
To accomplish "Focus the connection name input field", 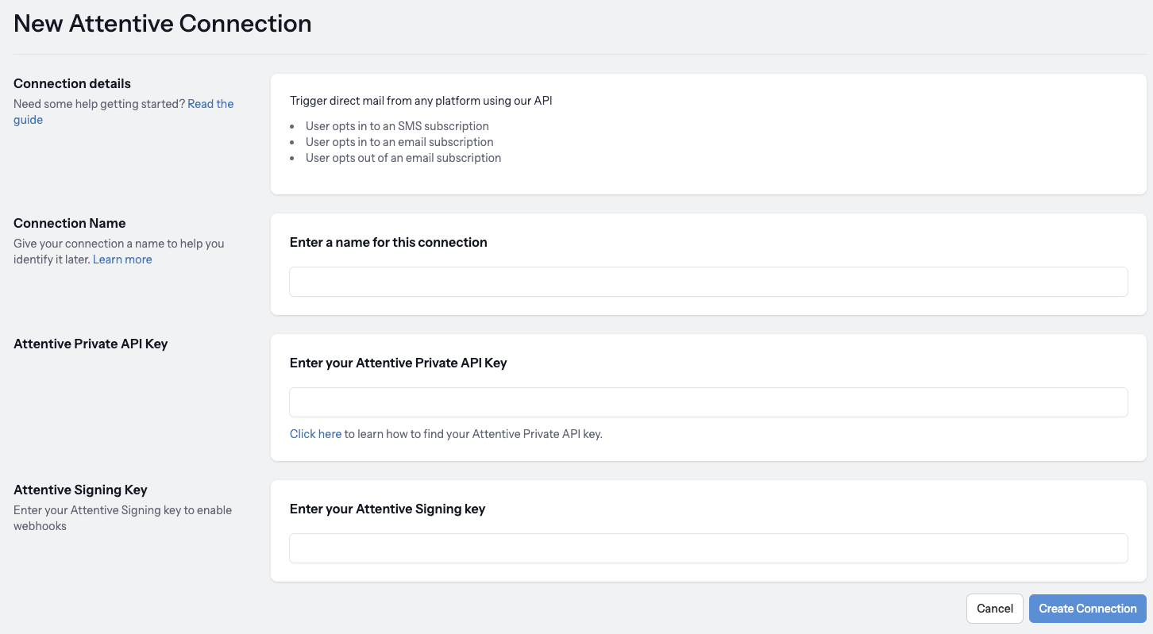I will 708,282.
